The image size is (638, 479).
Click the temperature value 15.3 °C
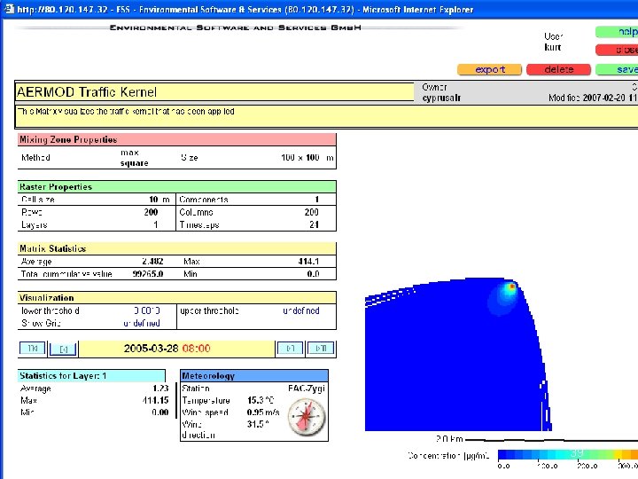click(x=261, y=400)
